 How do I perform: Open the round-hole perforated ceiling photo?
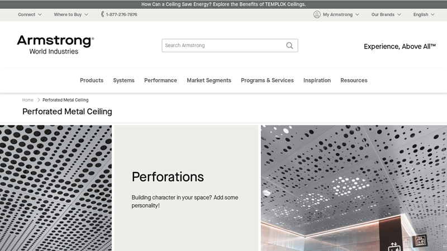pyautogui.click(x=56, y=188)
